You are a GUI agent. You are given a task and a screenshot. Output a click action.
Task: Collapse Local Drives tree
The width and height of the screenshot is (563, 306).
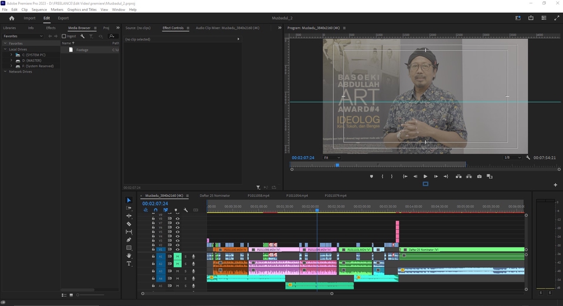click(x=5, y=49)
